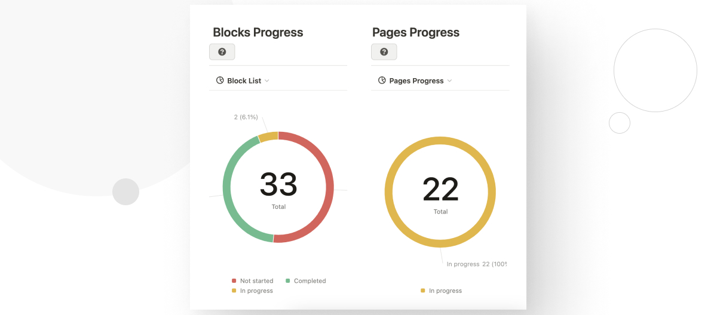The width and height of the screenshot is (717, 315).
Task: Expand the Pages Progress view dropdown chevron
Action: coord(449,81)
